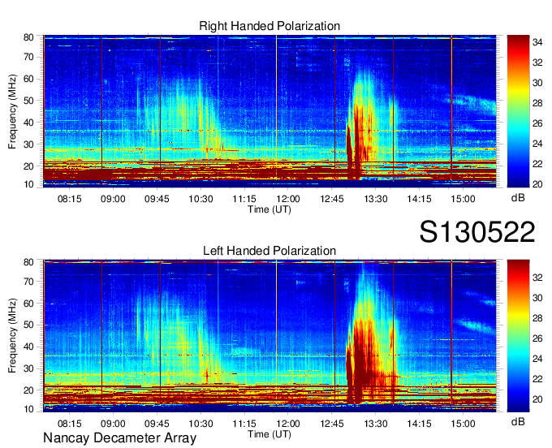The height and width of the screenshot is (448, 552).
Task: Click the Right Handed Polarization title
Action: point(270,26)
